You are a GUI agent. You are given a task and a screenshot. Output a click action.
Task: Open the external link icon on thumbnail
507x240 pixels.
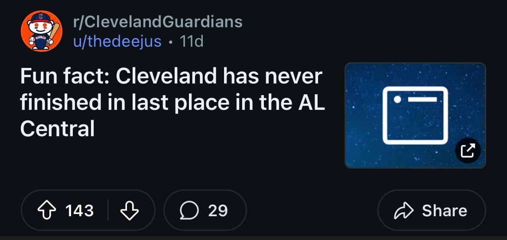pos(468,150)
